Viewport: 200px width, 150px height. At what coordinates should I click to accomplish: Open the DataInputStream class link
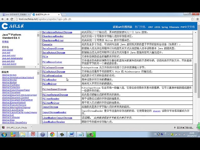[x=53, y=48]
